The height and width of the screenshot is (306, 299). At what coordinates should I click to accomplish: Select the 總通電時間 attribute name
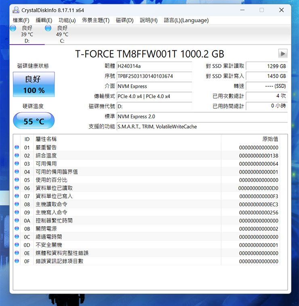pyautogui.click(x=48, y=237)
